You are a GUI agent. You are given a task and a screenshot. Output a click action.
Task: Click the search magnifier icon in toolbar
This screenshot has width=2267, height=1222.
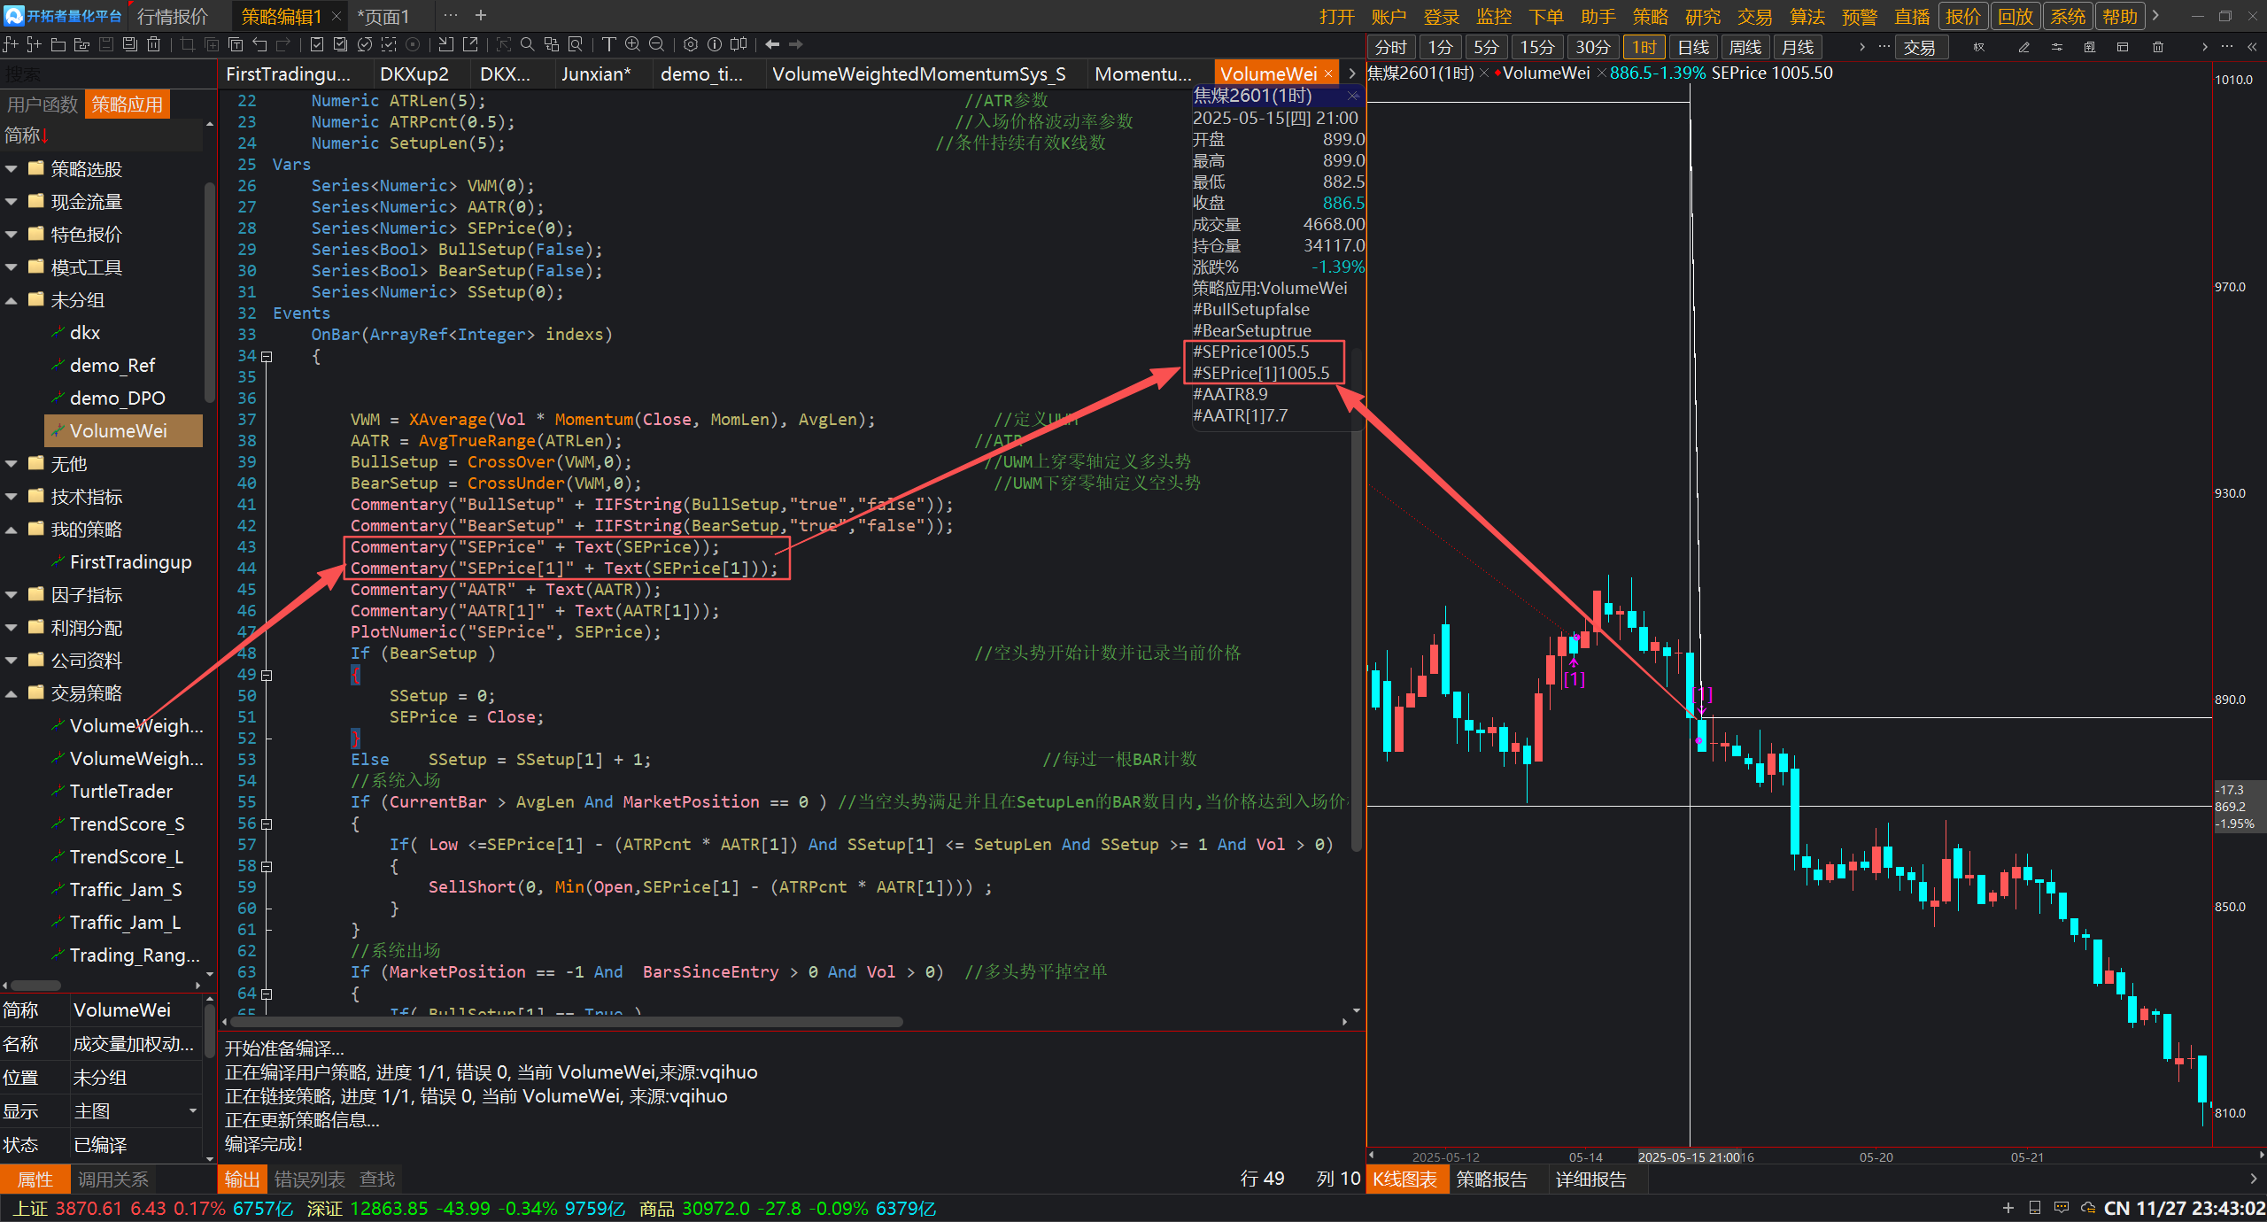coord(527,44)
